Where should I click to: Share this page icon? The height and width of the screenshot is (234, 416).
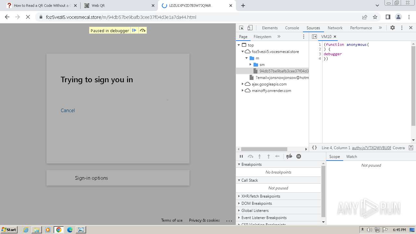point(365,17)
